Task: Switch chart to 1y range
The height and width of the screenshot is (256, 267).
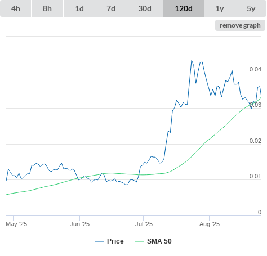Action: pos(220,8)
